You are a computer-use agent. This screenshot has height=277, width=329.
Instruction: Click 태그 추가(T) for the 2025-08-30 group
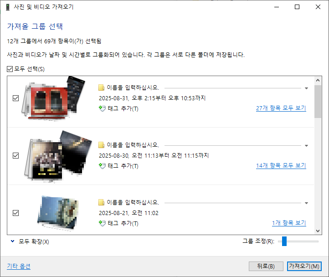coord(123,166)
